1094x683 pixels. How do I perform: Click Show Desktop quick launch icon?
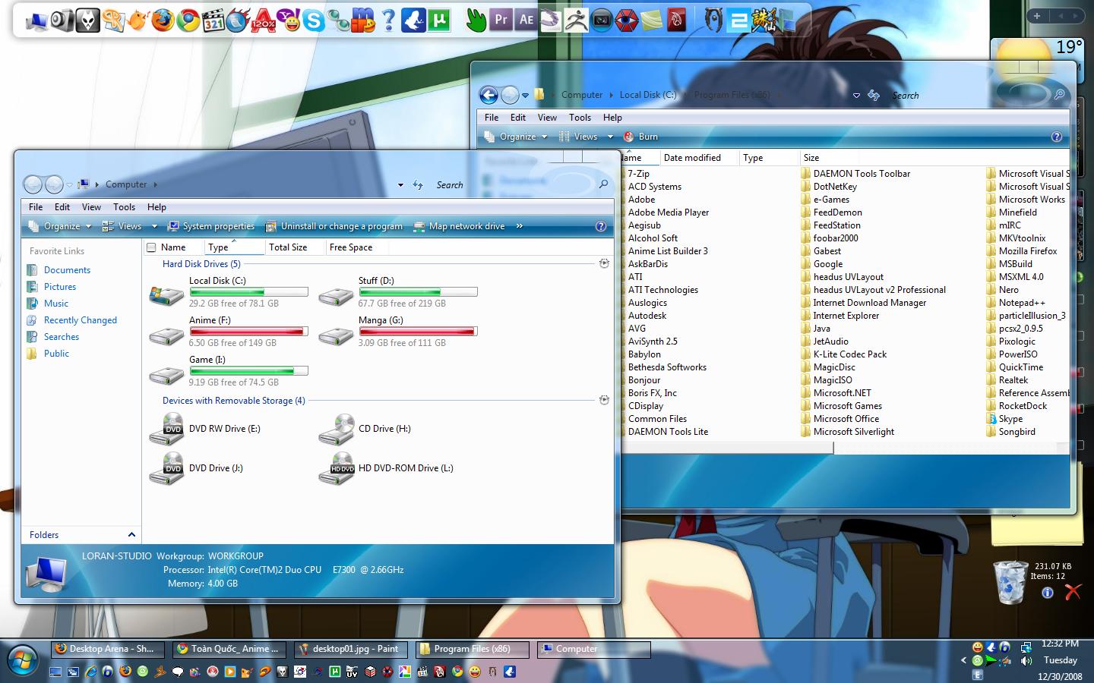coord(55,672)
